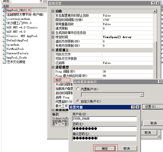Open help in 设置凭据 dialog title bar
The height and width of the screenshot is (152, 163).
(x=133, y=107)
